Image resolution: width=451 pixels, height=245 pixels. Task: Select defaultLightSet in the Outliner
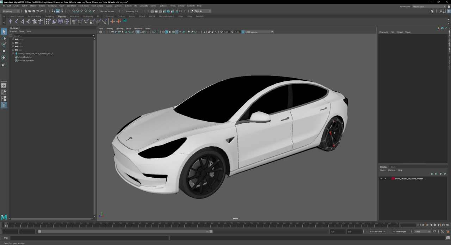pyautogui.click(x=25, y=57)
